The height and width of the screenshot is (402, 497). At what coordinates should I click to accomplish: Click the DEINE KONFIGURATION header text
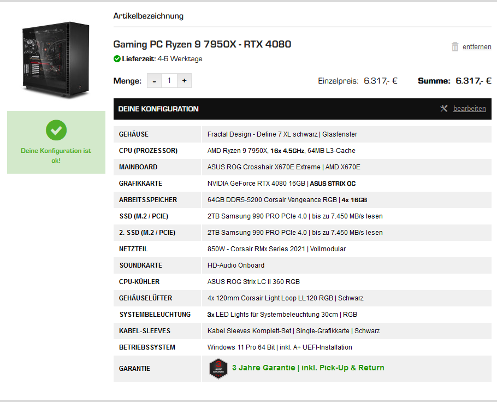pos(158,109)
